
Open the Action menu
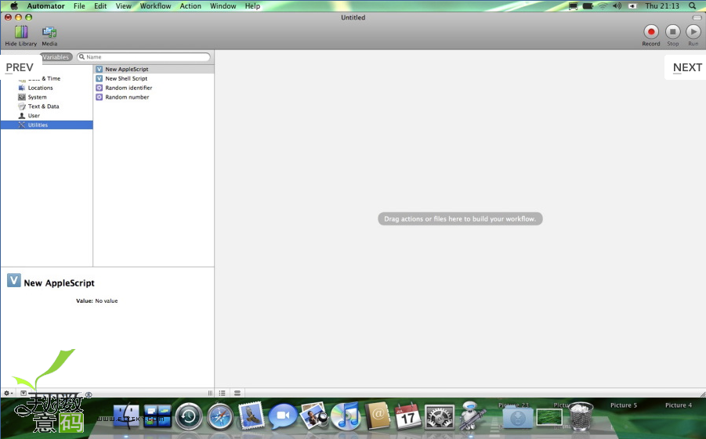click(x=190, y=5)
